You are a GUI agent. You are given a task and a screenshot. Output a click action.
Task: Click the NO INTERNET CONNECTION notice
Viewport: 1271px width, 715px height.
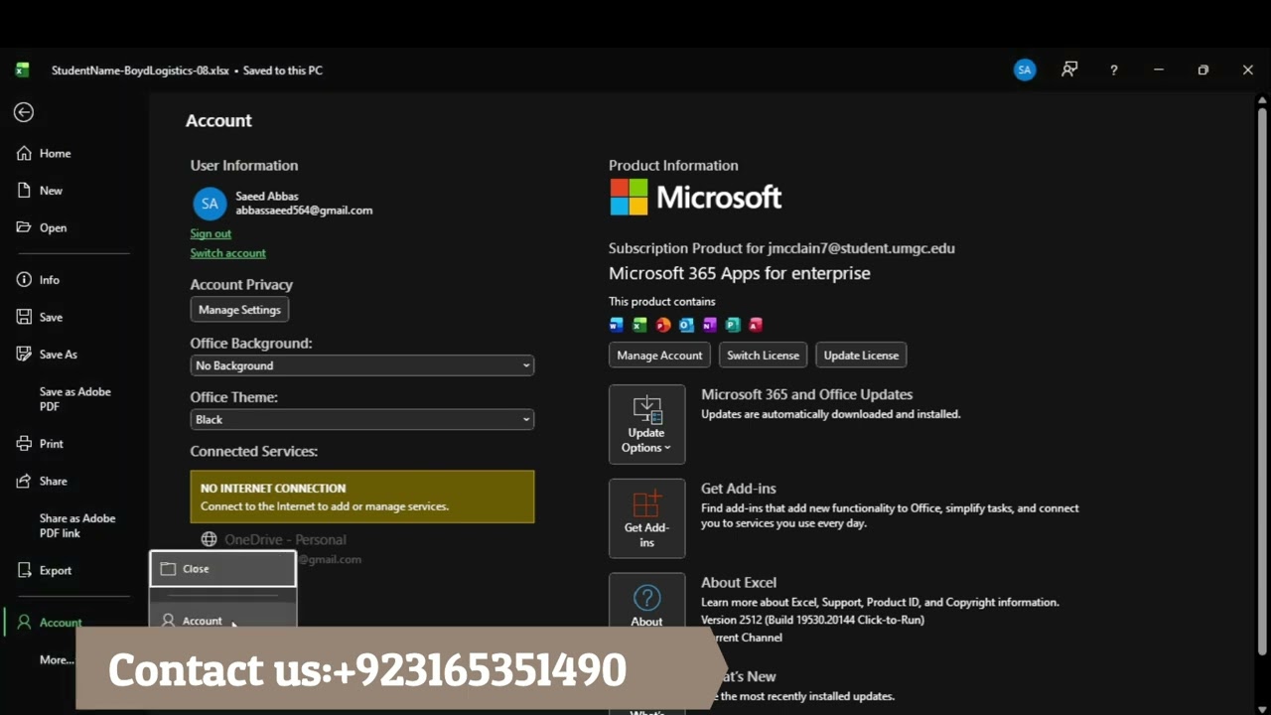362,497
